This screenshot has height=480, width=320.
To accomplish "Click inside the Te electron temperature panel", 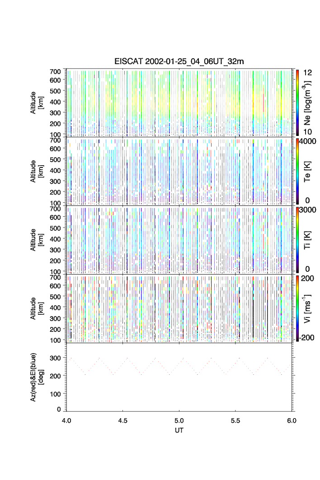I will pyautogui.click(x=179, y=171).
